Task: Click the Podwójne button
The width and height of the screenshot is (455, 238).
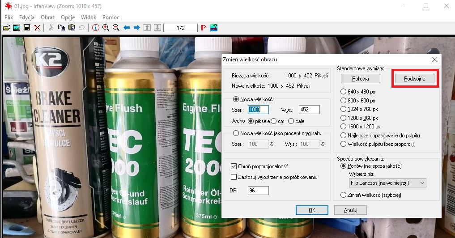Action: 415,79
